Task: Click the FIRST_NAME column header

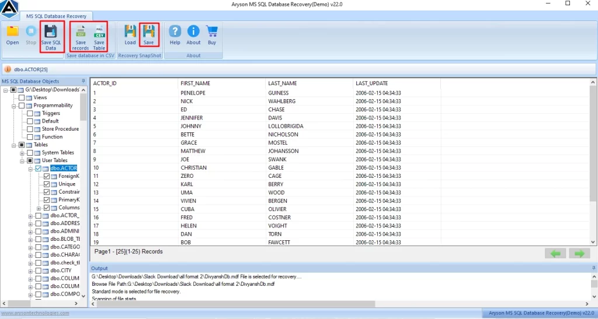Action: [x=195, y=83]
